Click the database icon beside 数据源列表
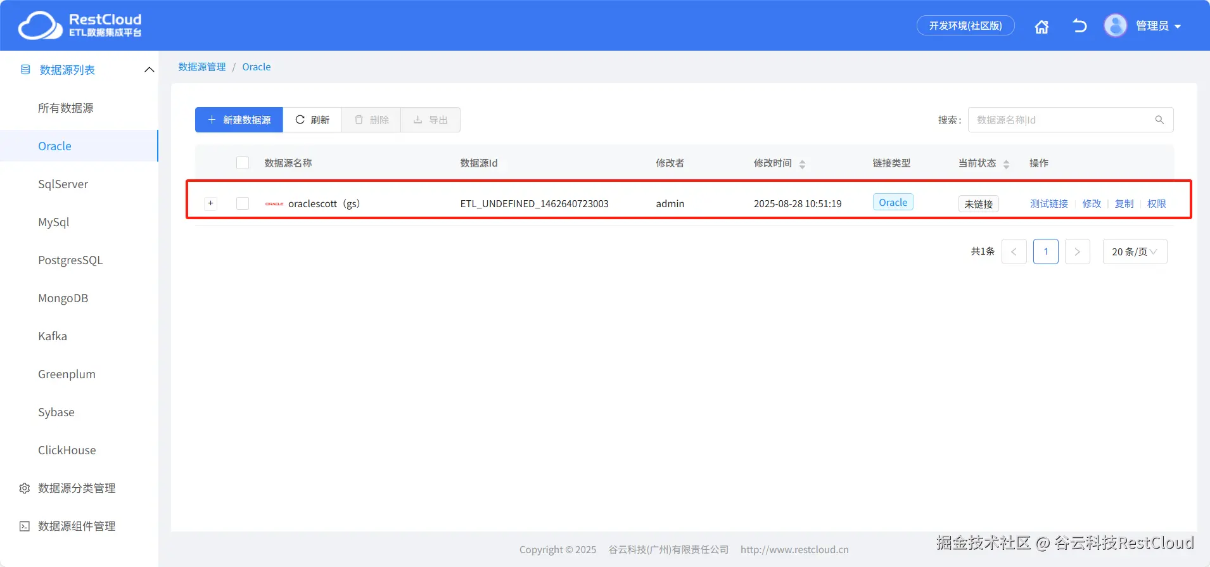1210x567 pixels. click(25, 70)
